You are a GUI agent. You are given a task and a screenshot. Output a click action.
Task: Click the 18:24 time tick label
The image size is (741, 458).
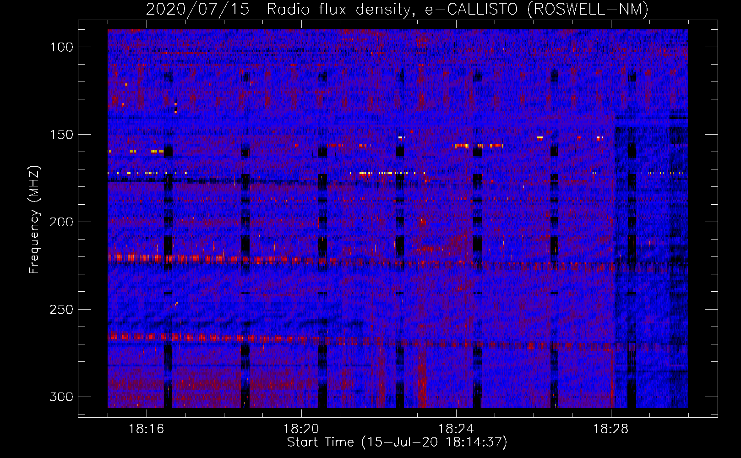[456, 429]
